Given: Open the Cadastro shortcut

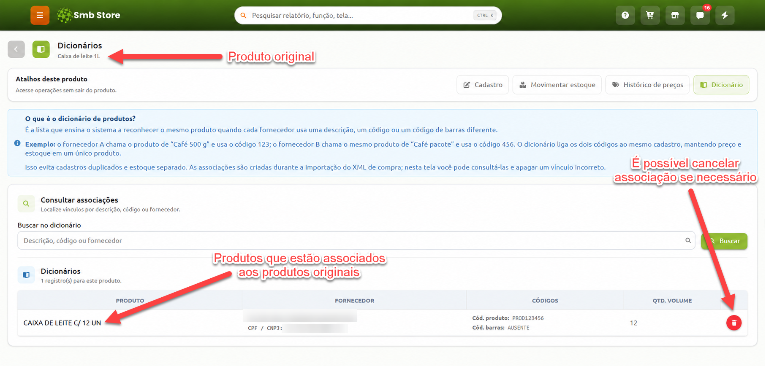Looking at the screenshot, I should point(483,85).
